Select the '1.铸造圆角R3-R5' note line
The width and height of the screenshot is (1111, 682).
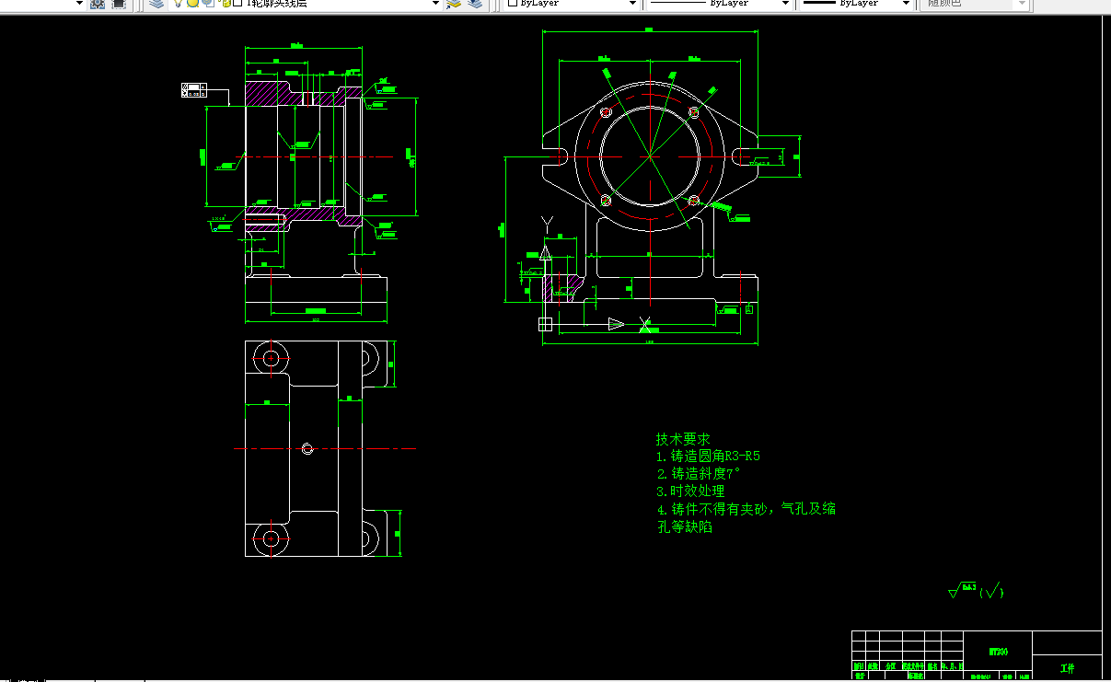click(x=708, y=457)
